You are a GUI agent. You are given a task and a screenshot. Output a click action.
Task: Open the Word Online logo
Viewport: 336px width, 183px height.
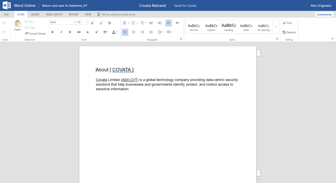tap(7, 5)
